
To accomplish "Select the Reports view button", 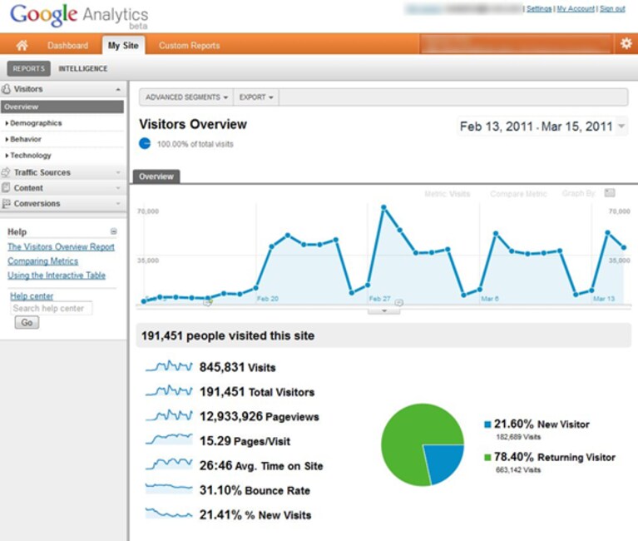I will pyautogui.click(x=28, y=69).
